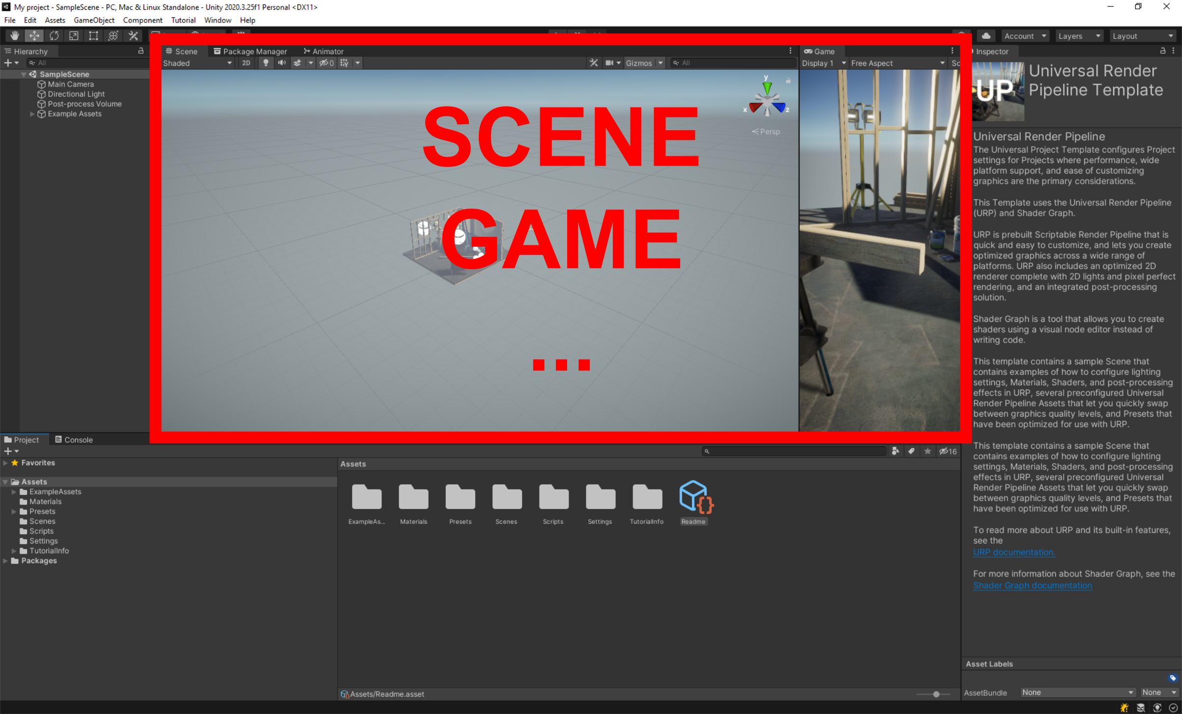
Task: Select the Rect Transform tool
Action: coord(93,35)
